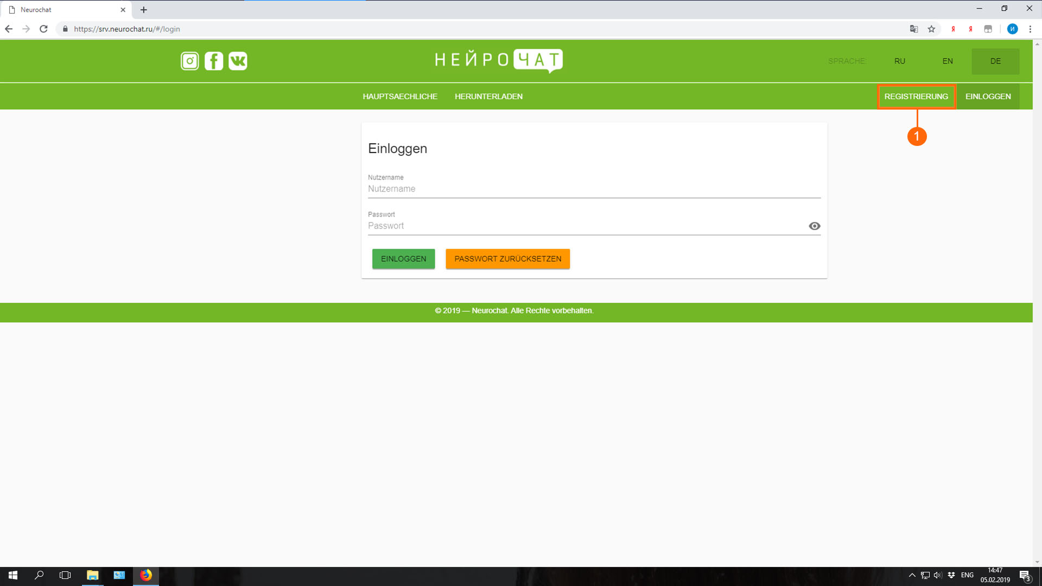Open Firefox from the taskbar
The width and height of the screenshot is (1042, 586).
(x=146, y=575)
